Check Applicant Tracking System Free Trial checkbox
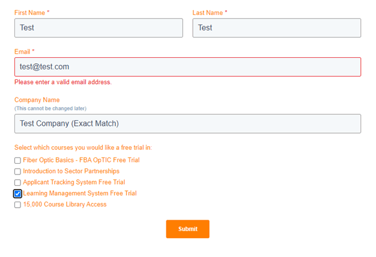The height and width of the screenshot is (257, 376). 17,182
